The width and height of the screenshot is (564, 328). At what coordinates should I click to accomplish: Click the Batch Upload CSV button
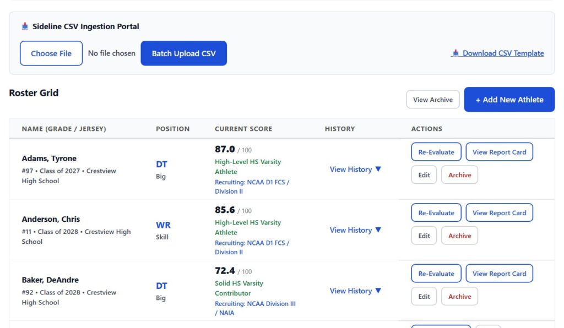pos(183,53)
